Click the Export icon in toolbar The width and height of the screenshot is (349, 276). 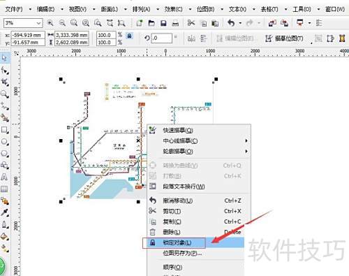click(x=284, y=23)
